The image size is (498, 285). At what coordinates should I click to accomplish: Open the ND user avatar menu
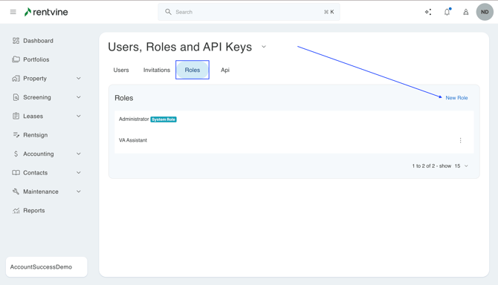coord(485,12)
